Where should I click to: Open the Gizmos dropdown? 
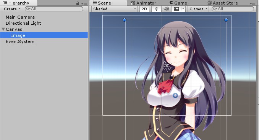point(198,9)
